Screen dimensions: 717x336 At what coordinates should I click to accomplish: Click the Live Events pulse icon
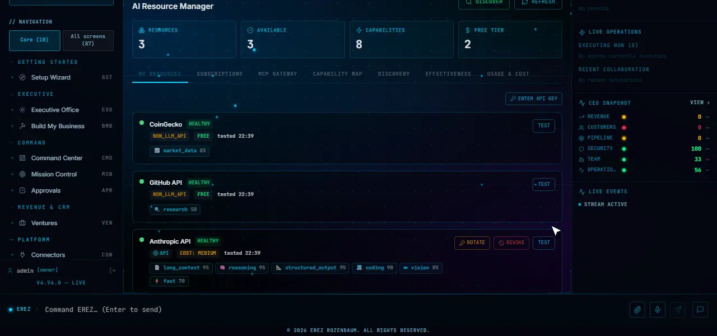point(581,192)
